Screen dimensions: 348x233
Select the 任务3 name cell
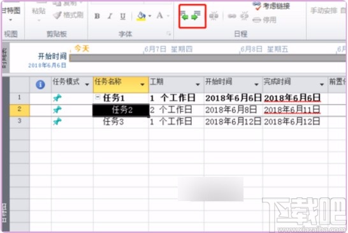(121, 122)
